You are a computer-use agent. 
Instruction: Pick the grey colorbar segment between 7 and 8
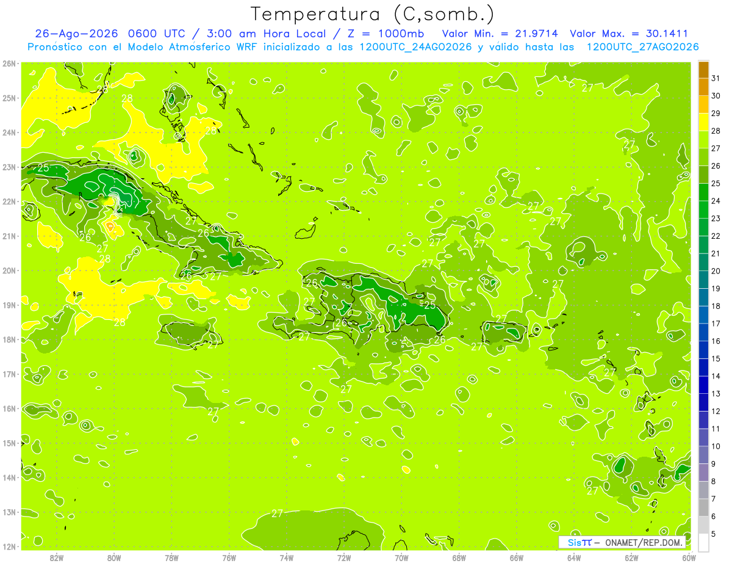pos(703,490)
